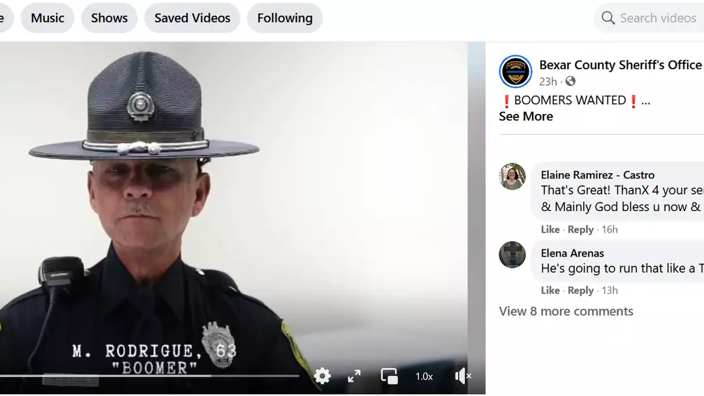Like Elaine Ramirez - Castro's comment
This screenshot has height=396, width=704.
pos(550,229)
